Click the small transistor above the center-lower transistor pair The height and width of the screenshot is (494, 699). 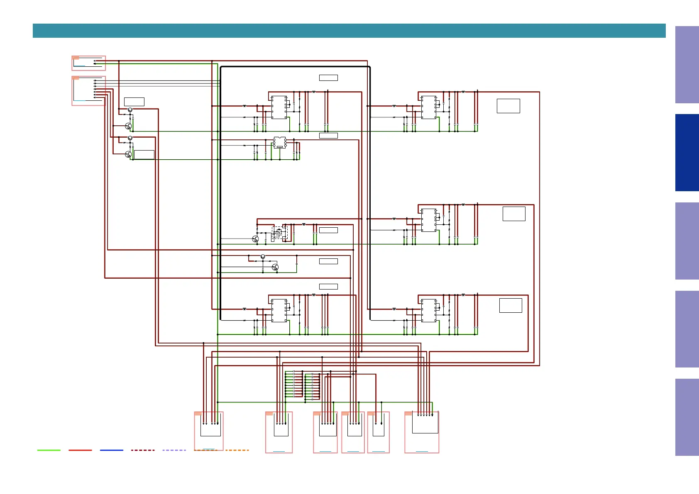(x=263, y=257)
